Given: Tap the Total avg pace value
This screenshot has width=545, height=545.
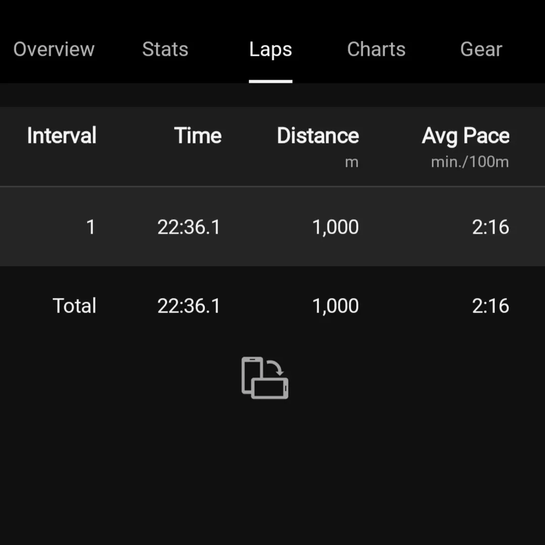Looking at the screenshot, I should tap(490, 306).
